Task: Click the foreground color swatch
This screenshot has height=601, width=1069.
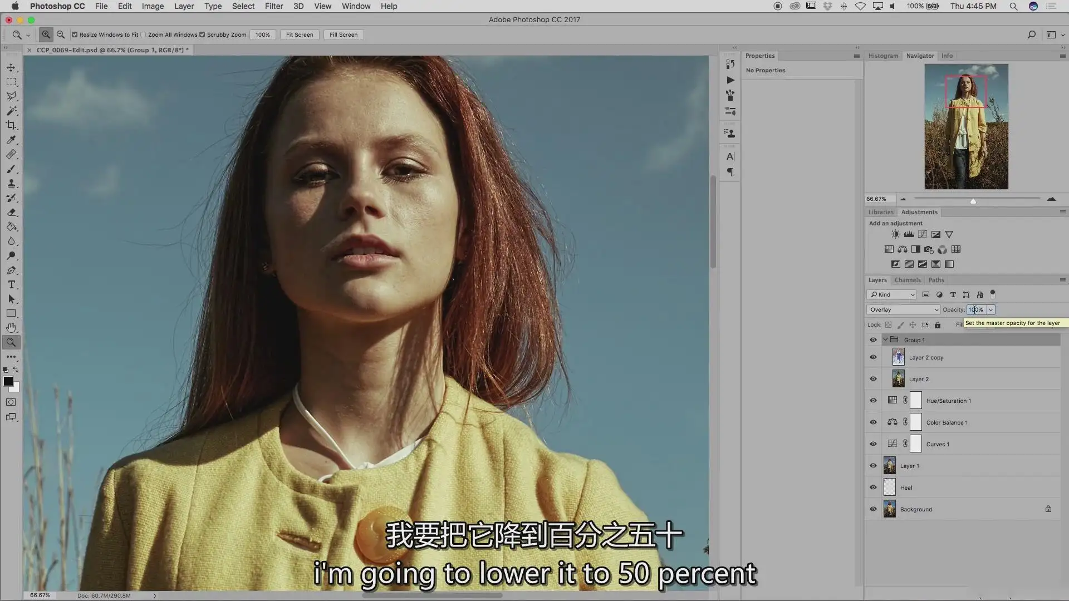Action: [x=8, y=381]
